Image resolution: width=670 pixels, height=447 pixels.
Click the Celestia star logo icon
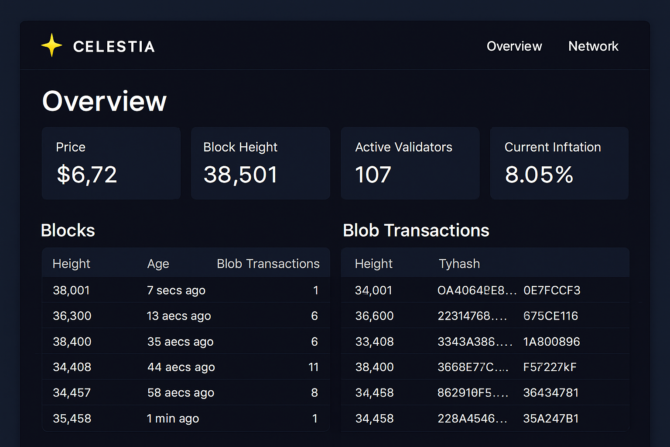[51, 45]
